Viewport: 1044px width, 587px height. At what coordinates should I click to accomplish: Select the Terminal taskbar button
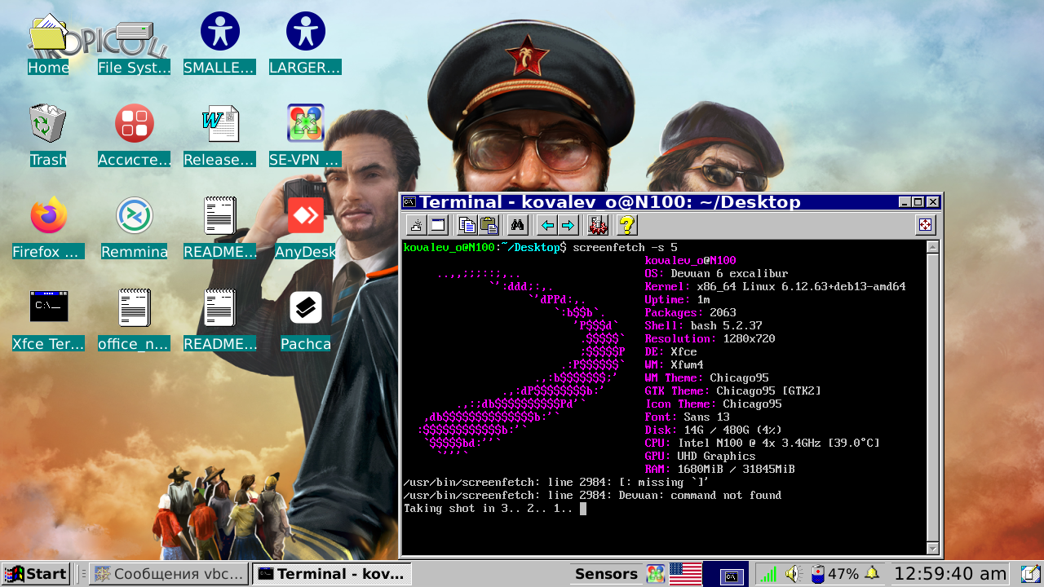coord(331,574)
